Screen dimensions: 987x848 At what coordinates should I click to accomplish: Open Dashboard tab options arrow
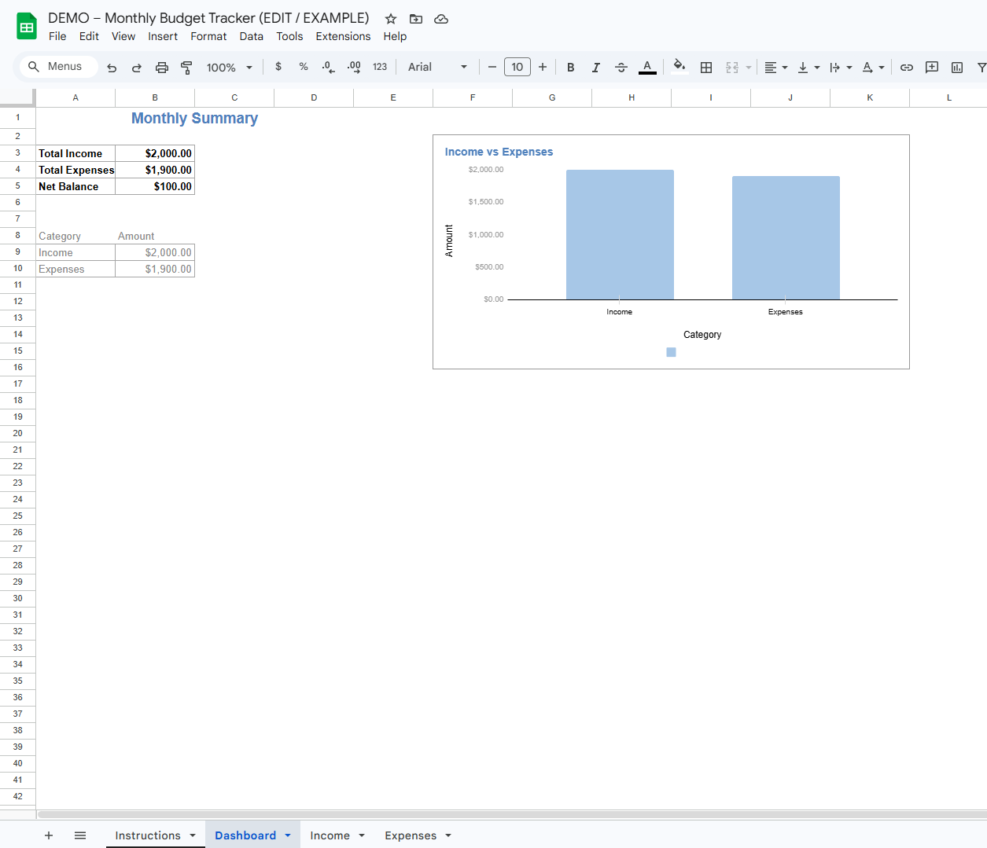[x=288, y=835]
